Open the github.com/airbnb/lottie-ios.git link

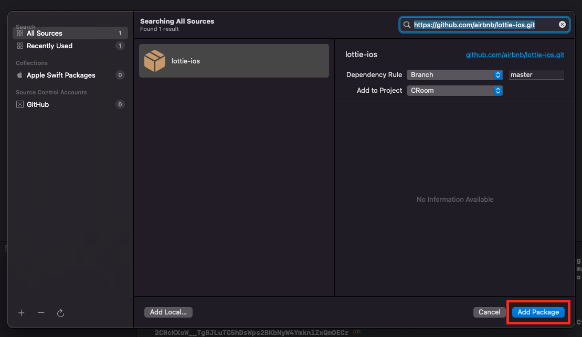(x=515, y=55)
